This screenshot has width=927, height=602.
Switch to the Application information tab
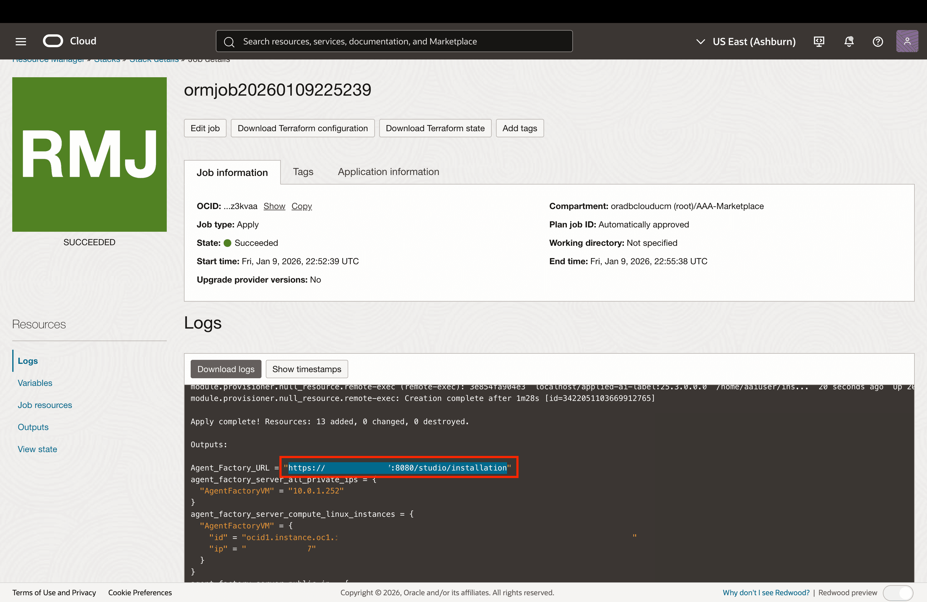(x=388, y=172)
